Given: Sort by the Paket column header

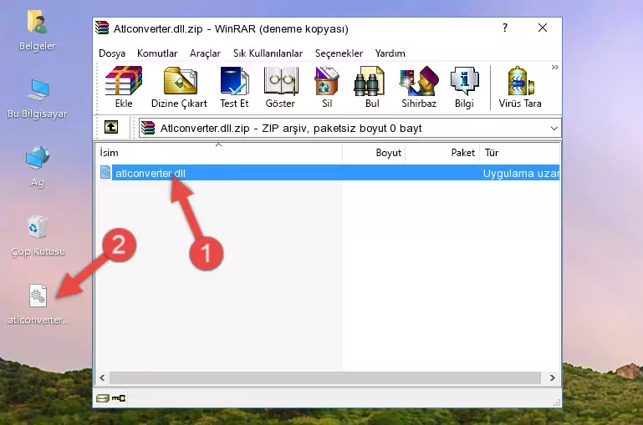Looking at the screenshot, I should point(442,153).
